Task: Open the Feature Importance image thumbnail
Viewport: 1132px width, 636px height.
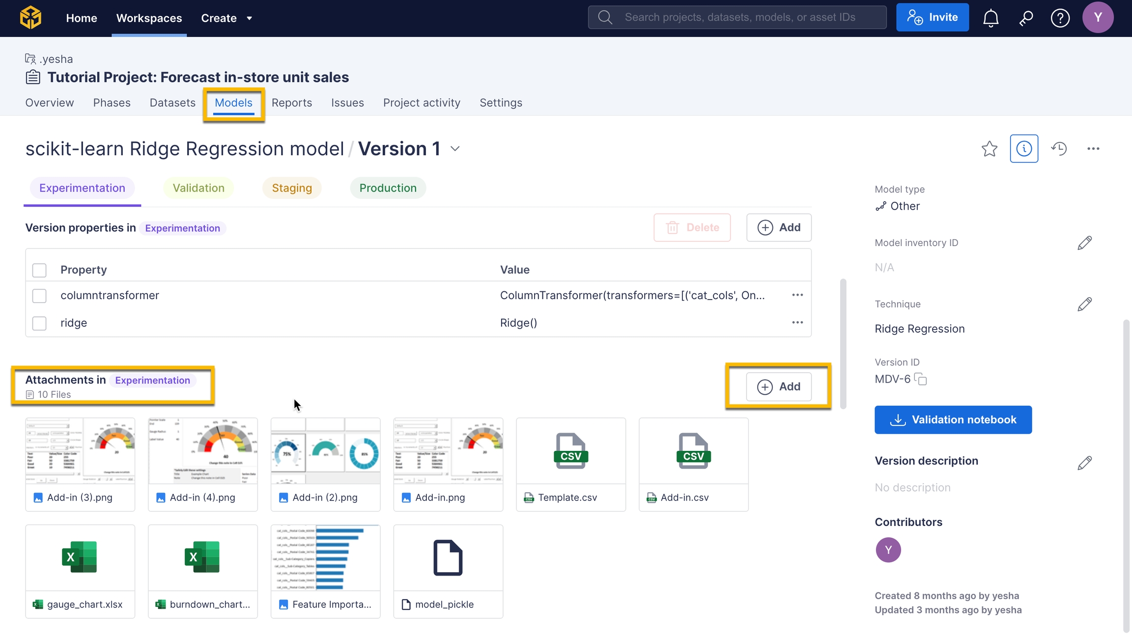Action: pos(325,558)
